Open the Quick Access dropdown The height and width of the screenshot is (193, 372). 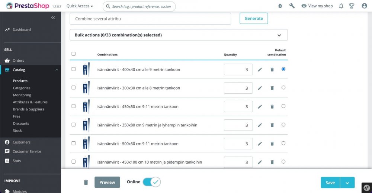pos(80,6)
